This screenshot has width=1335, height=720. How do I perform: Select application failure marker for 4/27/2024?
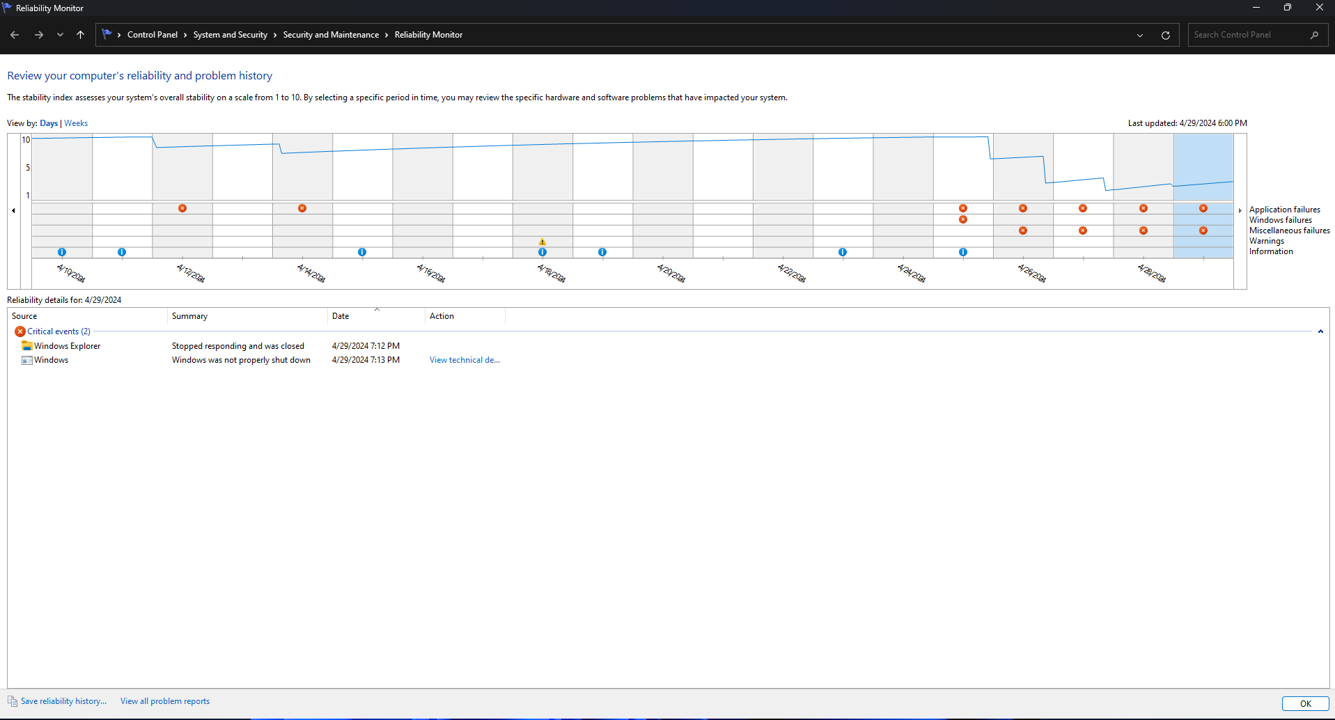(1083, 208)
